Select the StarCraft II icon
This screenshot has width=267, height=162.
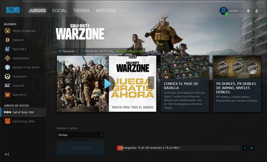tap(7, 49)
